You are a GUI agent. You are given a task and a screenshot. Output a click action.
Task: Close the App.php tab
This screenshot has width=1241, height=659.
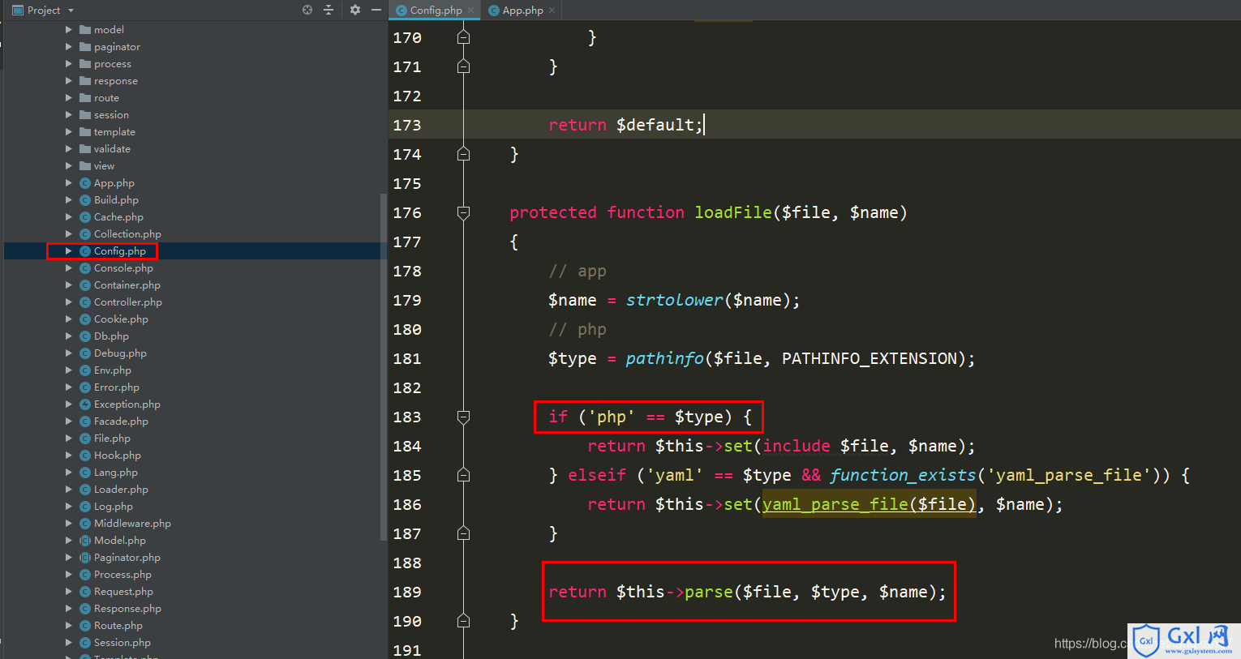click(x=552, y=10)
